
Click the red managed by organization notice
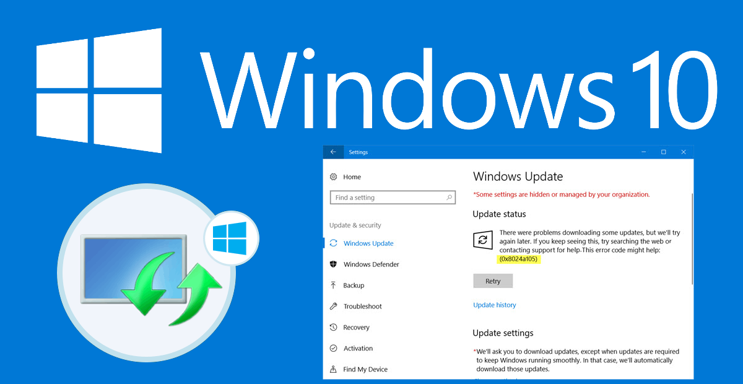562,194
